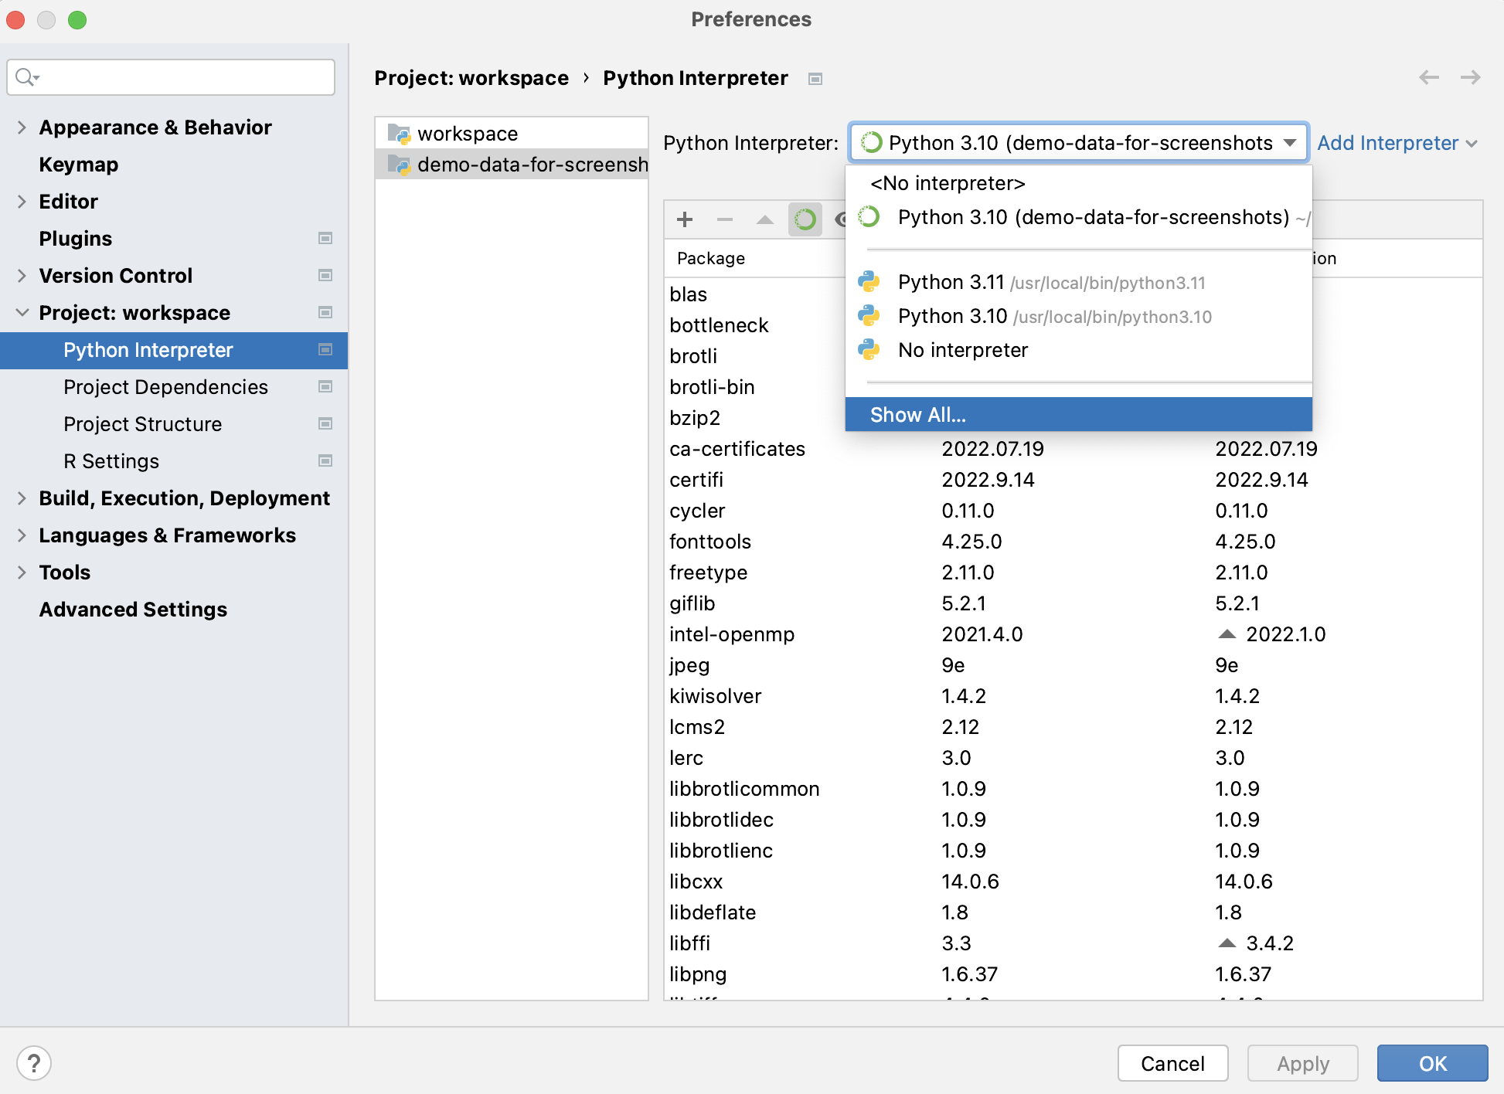Viewport: 1504px width, 1094px height.
Task: Click the project icon next to R Settings
Action: click(x=325, y=460)
